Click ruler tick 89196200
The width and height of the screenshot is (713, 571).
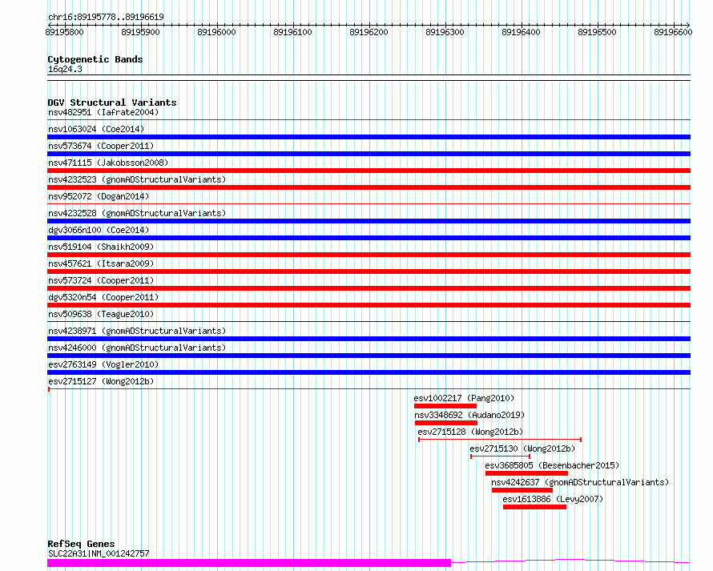[x=369, y=32]
